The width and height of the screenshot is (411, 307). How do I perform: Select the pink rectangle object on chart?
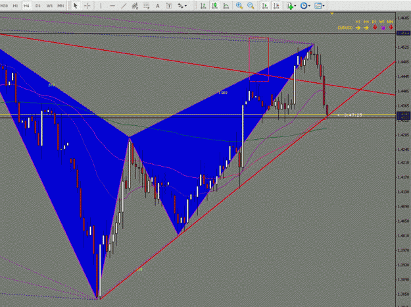(258, 59)
